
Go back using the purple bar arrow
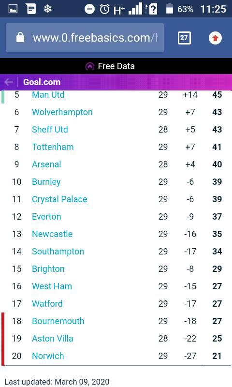click(x=9, y=82)
